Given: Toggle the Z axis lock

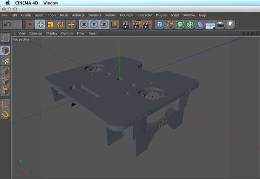Looking at the screenshot, I should (x=104, y=25).
